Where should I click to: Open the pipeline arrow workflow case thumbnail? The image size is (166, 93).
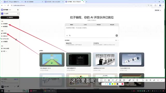pos(132,60)
